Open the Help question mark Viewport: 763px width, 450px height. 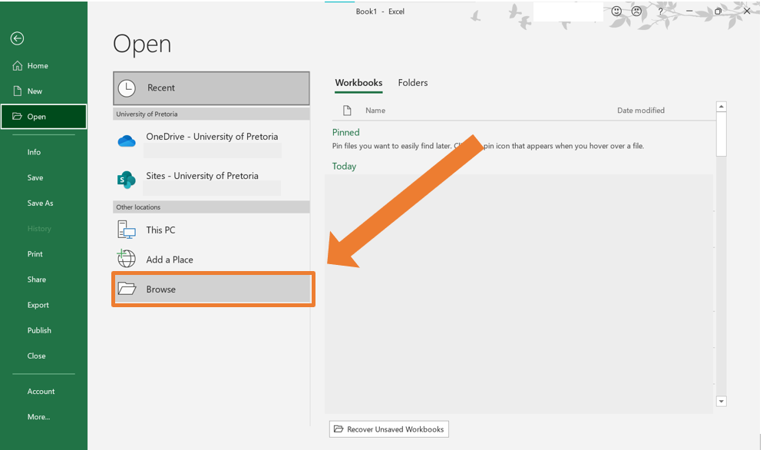[660, 12]
